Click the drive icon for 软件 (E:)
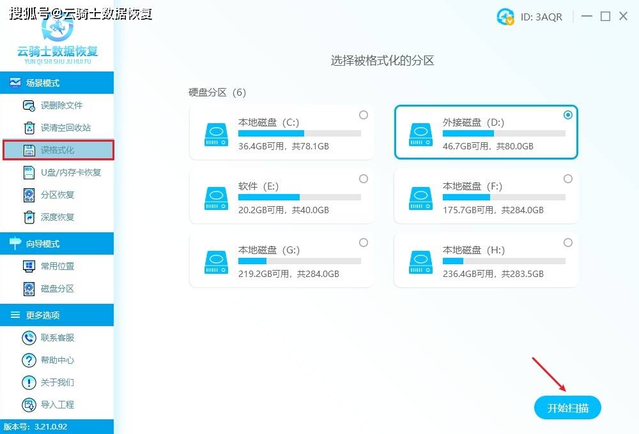 pos(217,198)
